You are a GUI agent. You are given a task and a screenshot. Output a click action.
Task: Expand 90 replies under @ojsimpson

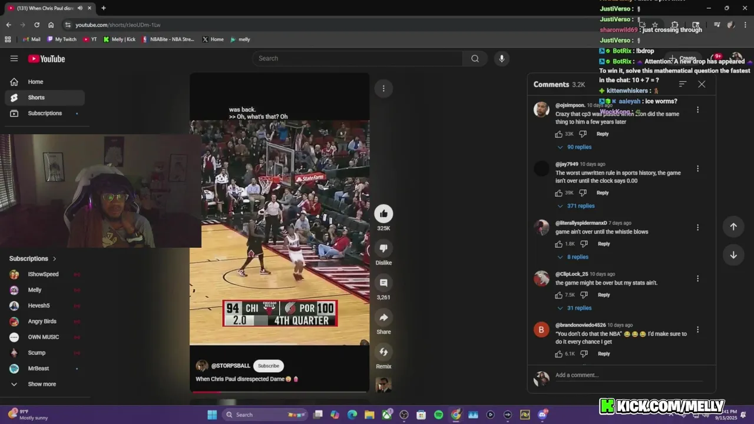[574, 147]
